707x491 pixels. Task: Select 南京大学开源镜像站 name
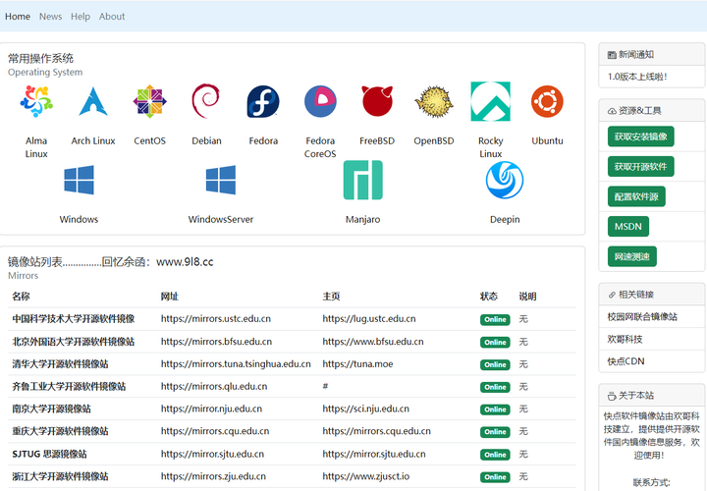[x=51, y=409]
